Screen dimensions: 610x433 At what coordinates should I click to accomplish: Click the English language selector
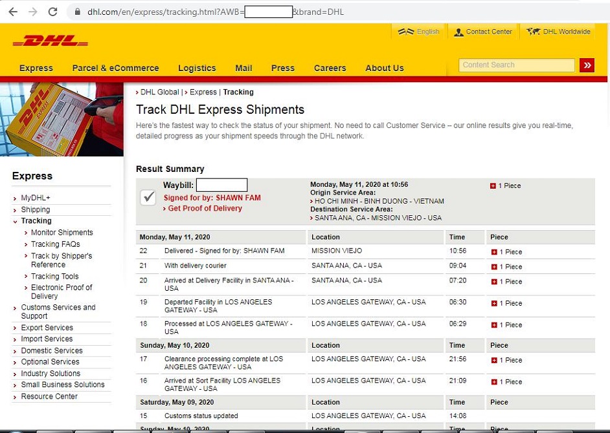pos(428,32)
